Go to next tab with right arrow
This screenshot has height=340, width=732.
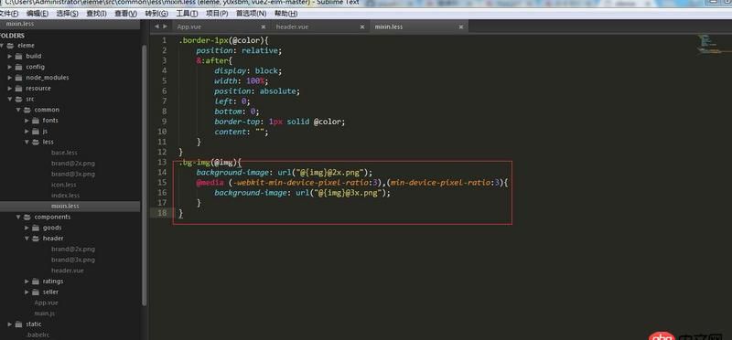165,27
